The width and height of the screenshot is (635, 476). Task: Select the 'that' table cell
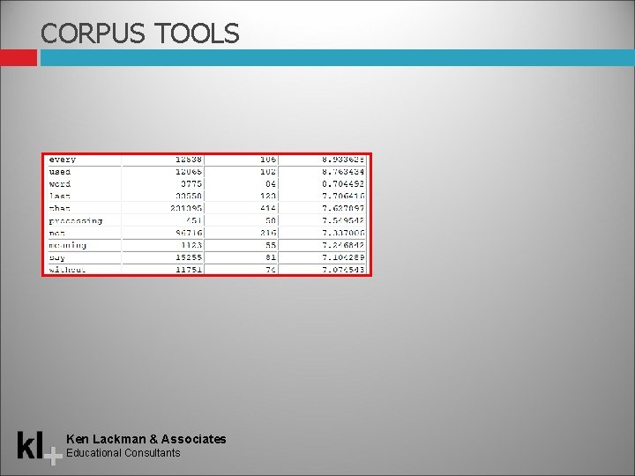tap(85, 208)
